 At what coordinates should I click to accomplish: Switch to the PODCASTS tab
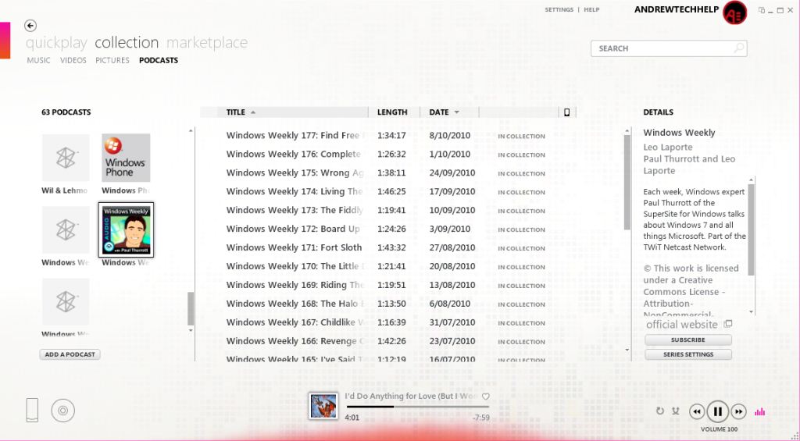coord(159,60)
